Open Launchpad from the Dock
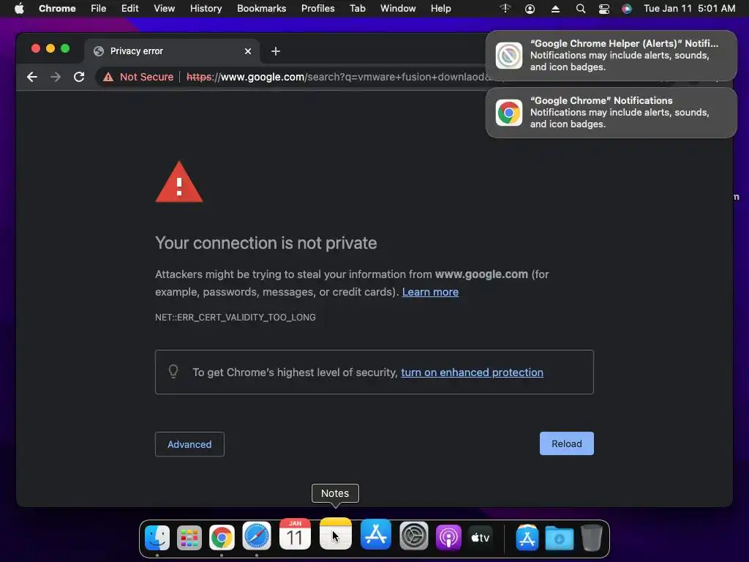 pyautogui.click(x=189, y=538)
